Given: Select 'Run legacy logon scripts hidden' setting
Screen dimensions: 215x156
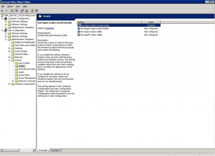Looking at the screenshot, I should [x=94, y=29].
